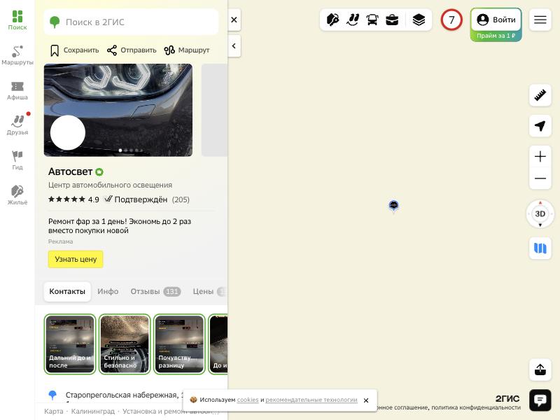Viewport: 560px width, 420px height.
Task: Open the Поиск section in the sidebar
Action: [17, 20]
